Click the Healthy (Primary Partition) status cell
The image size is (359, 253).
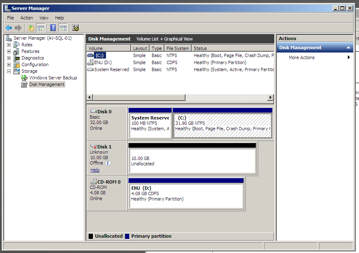(220, 62)
